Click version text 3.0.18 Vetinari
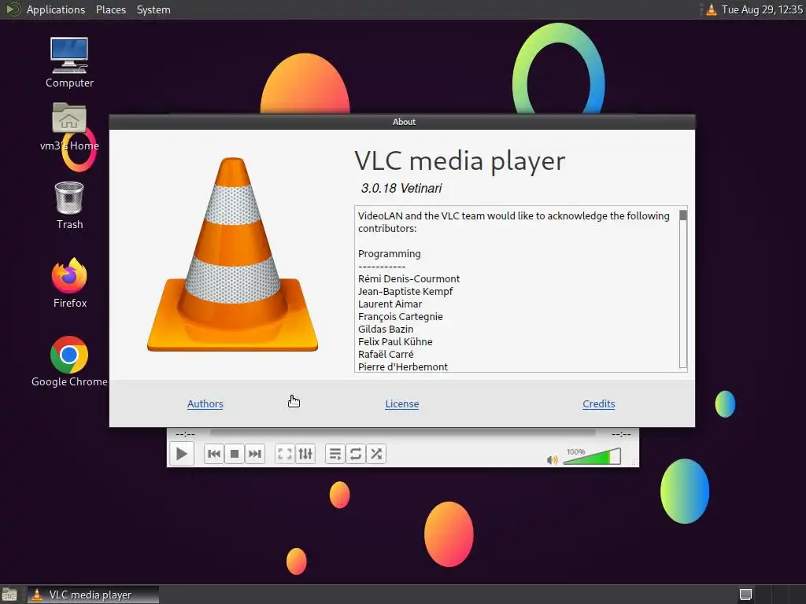This screenshot has width=806, height=604. 401,189
